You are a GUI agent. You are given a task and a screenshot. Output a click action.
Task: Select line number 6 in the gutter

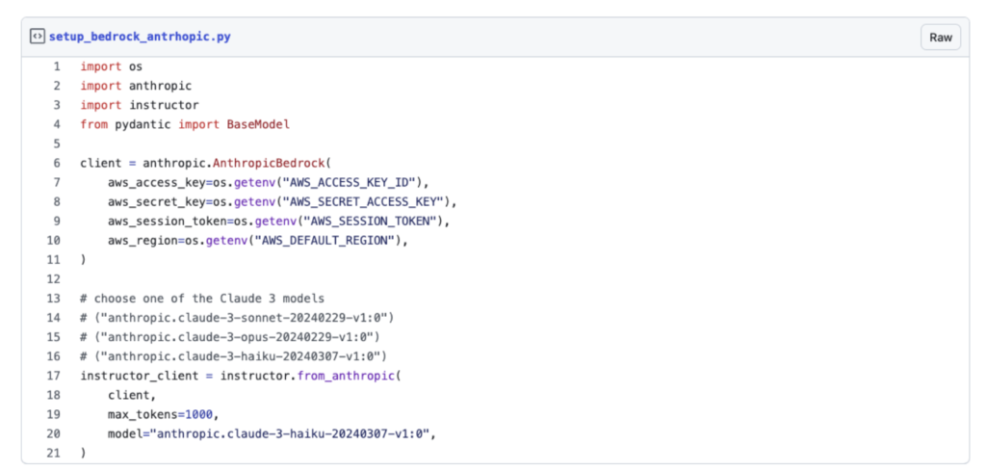pos(56,163)
